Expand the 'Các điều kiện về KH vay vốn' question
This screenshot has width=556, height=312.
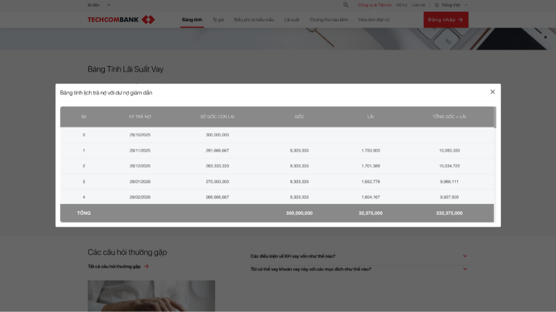coord(465,256)
